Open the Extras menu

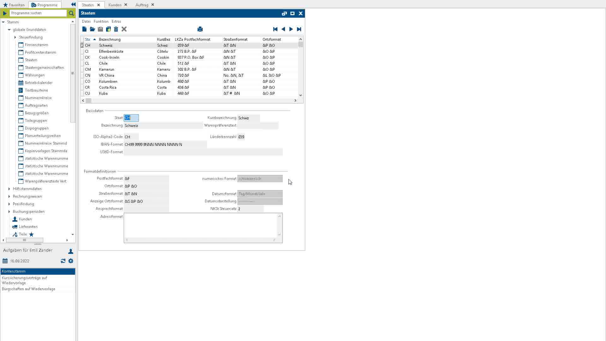pyautogui.click(x=116, y=21)
